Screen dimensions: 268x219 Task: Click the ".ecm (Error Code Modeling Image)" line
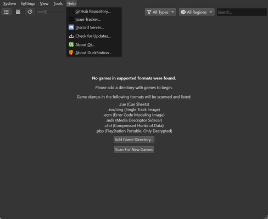click(x=134, y=115)
